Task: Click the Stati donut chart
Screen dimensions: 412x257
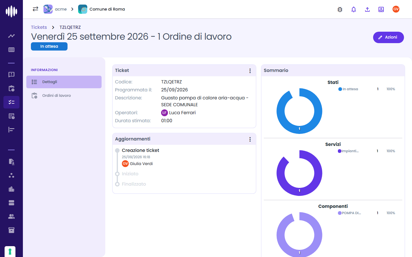Action: pyautogui.click(x=299, y=111)
